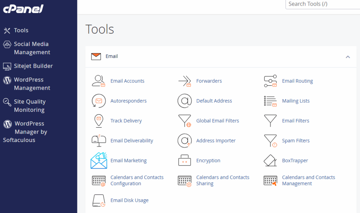Click the Mailing Lists icon
The height and width of the screenshot is (213, 360).
[270, 101]
